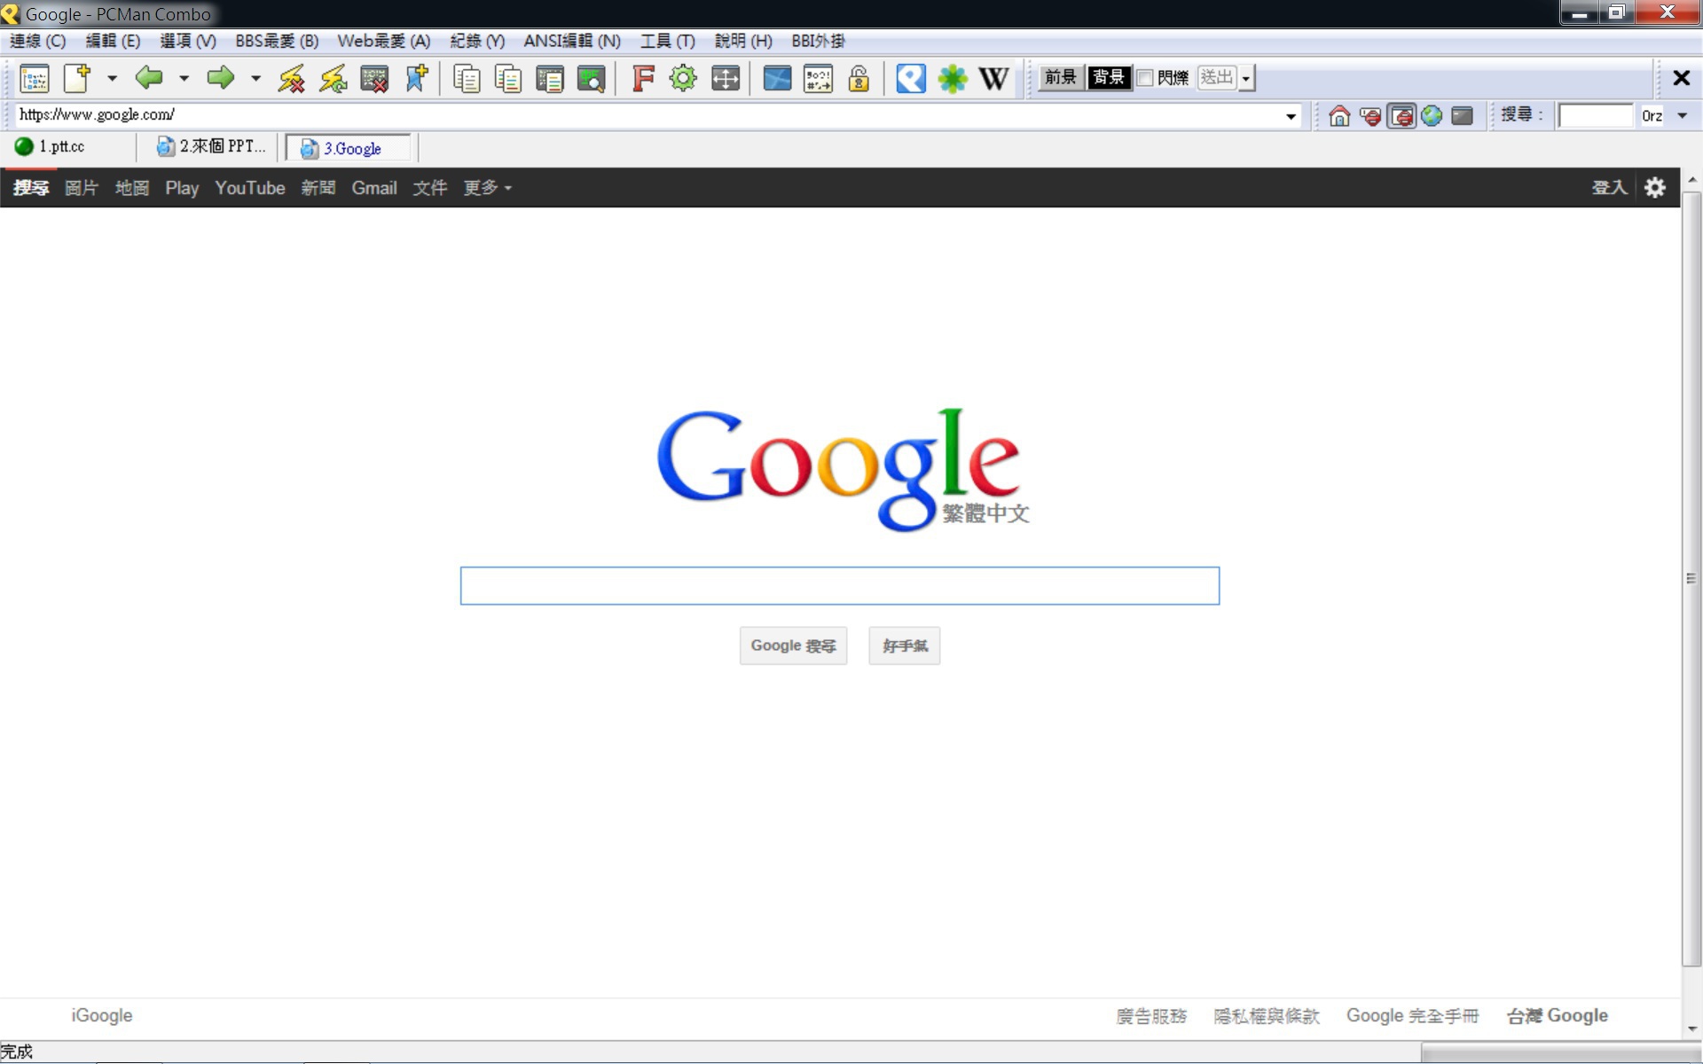Pick the 背景 background color button

coord(1108,78)
